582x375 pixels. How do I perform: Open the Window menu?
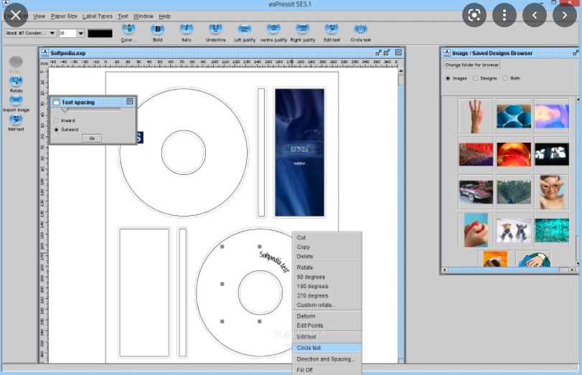coord(144,16)
